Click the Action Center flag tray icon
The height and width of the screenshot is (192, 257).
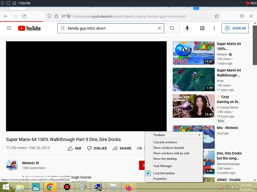click(x=221, y=187)
